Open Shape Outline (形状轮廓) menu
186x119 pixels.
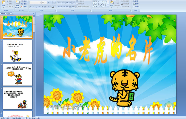pos(126,4)
